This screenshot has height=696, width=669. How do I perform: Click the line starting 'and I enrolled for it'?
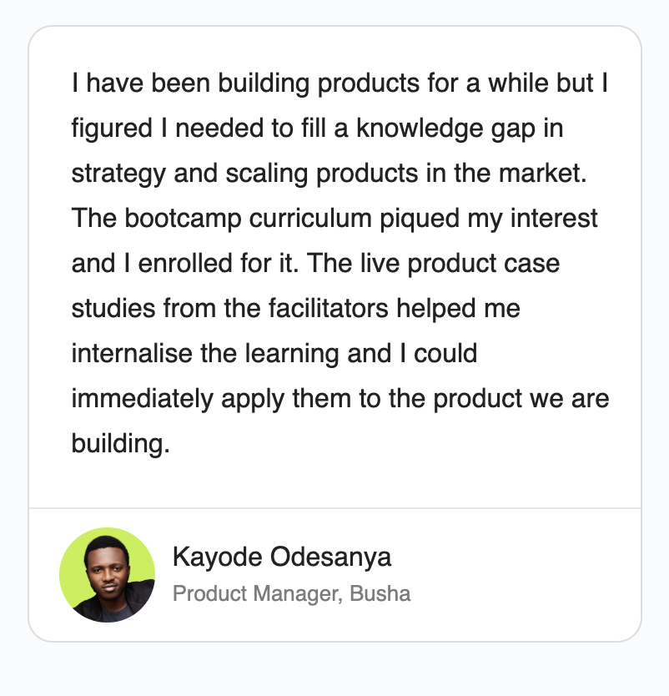pyautogui.click(x=315, y=263)
